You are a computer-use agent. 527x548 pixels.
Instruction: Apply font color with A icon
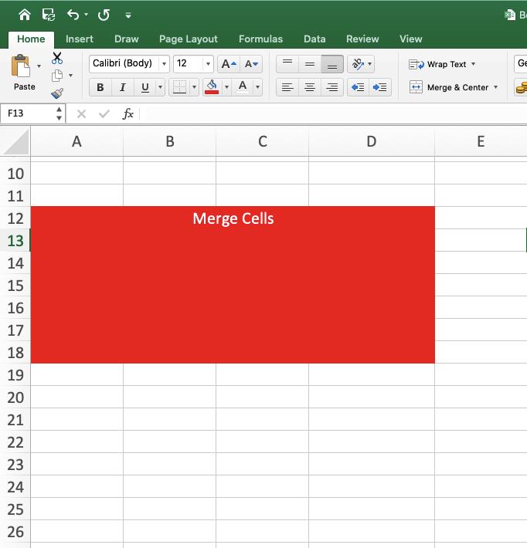(x=243, y=87)
